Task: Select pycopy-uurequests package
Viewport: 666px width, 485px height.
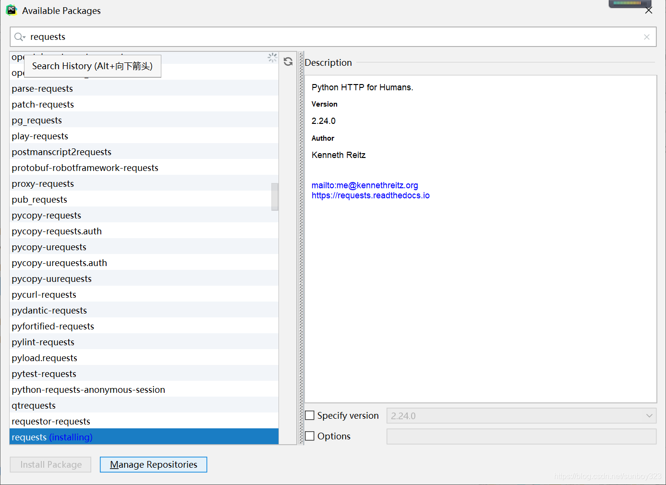Action: coord(144,279)
